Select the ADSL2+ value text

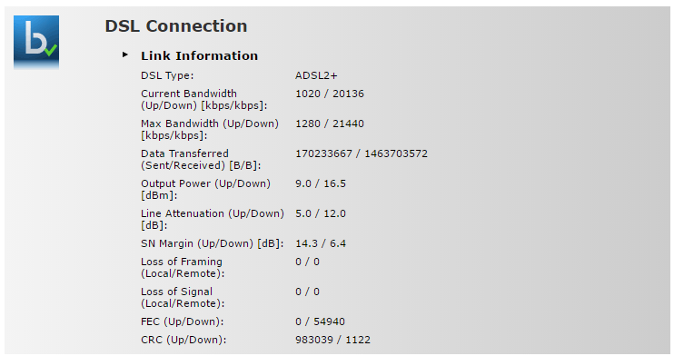316,75
